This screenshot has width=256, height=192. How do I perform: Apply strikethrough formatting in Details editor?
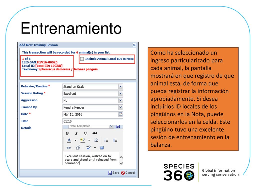(95, 133)
